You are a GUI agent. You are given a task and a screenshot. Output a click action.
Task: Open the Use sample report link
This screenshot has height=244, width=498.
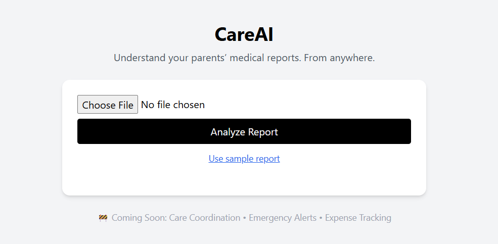244,159
